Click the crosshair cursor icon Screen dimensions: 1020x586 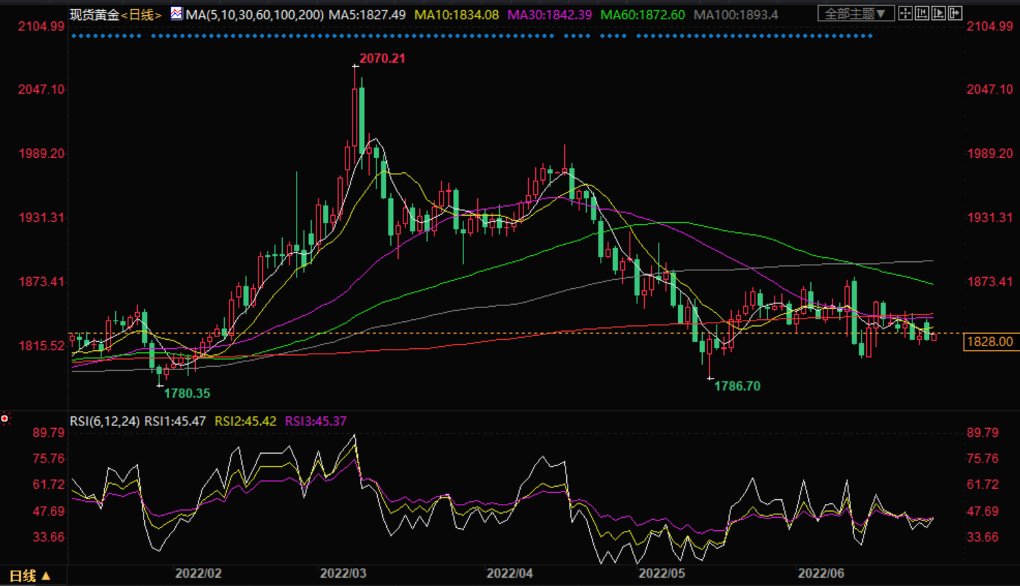click(x=906, y=13)
